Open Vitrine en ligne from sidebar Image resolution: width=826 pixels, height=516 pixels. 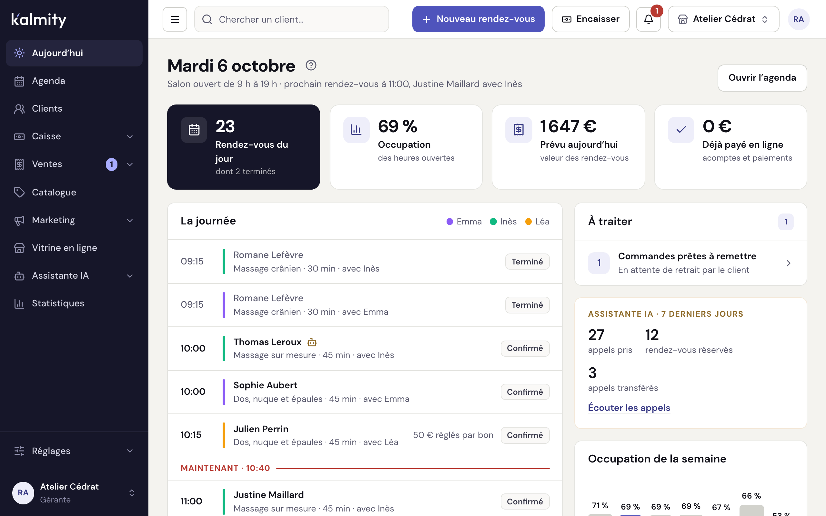[74, 248]
